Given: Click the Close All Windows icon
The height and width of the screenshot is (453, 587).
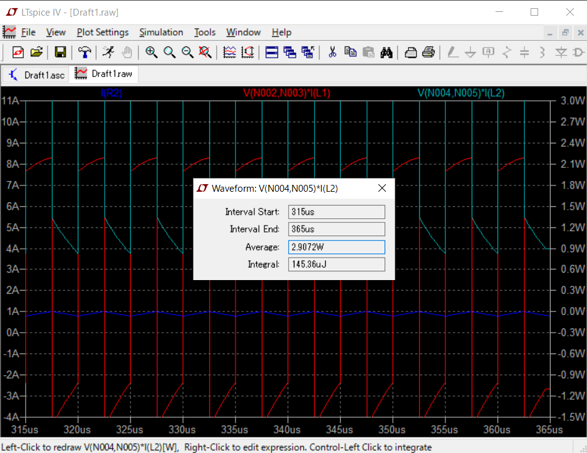Looking at the screenshot, I should [308, 52].
